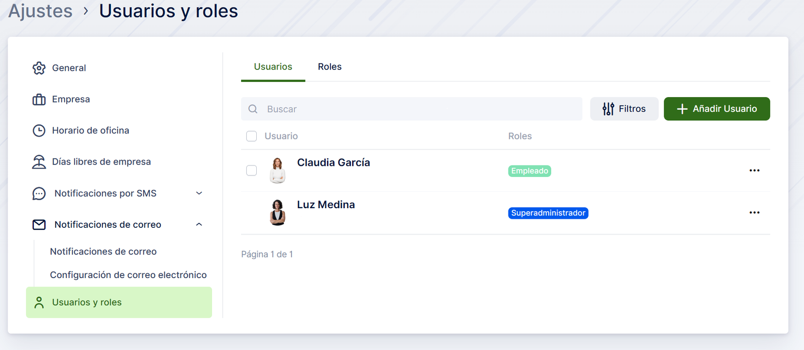Click the Días libres beach umbrella icon
Image resolution: width=804 pixels, height=350 pixels.
39,162
